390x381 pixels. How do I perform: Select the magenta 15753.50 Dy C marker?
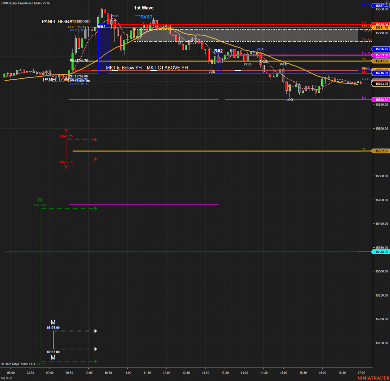pos(381,55)
